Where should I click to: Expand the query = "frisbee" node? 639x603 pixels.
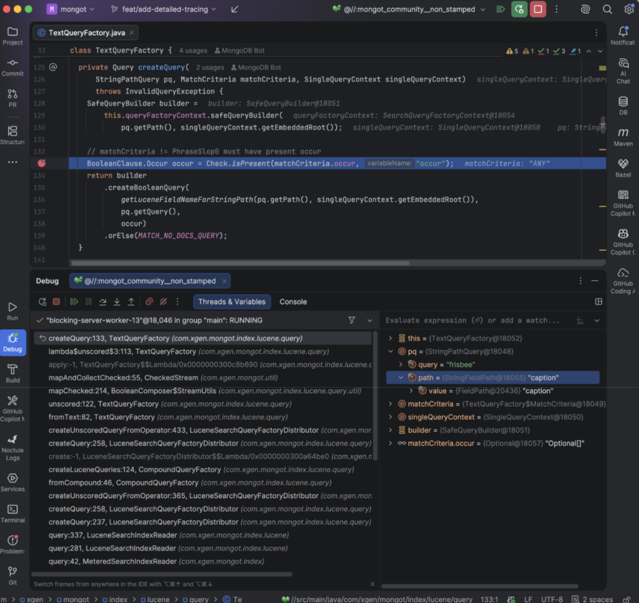coord(401,365)
